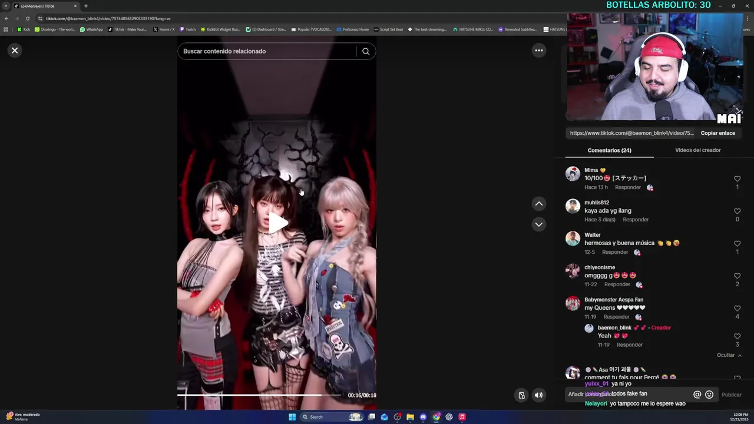Viewport: 754px width, 424px height.
Task: Open the Windows Start menu
Action: point(292,417)
